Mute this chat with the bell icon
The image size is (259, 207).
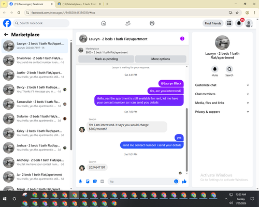[x=214, y=69]
